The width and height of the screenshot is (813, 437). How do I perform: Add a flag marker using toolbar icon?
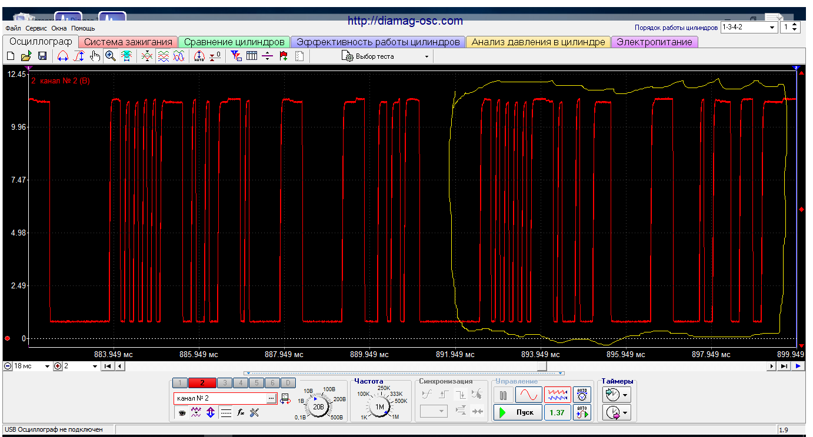click(x=284, y=56)
